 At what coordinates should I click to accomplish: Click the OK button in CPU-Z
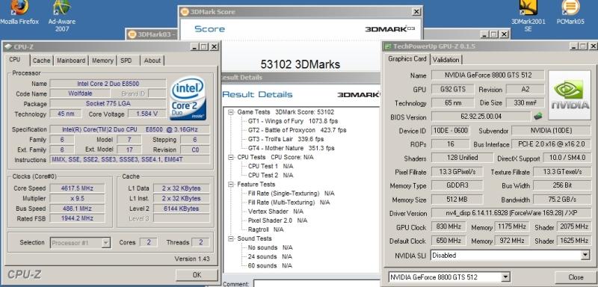coord(197,275)
